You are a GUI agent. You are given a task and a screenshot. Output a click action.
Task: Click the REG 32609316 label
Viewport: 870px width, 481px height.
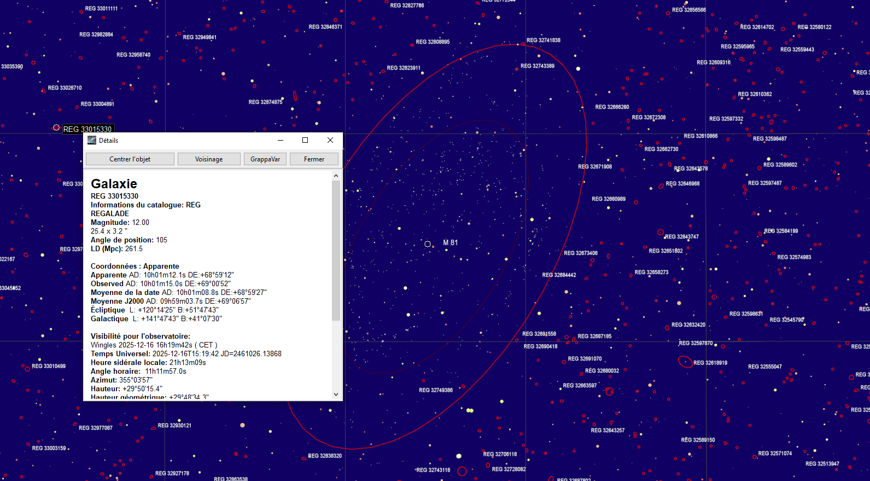click(714, 62)
